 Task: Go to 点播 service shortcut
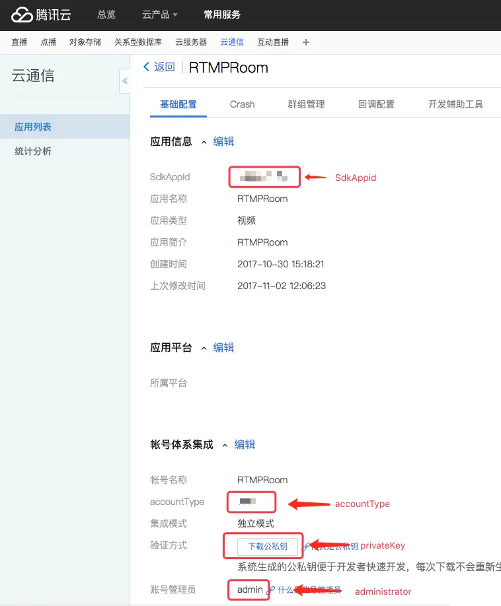[x=48, y=42]
